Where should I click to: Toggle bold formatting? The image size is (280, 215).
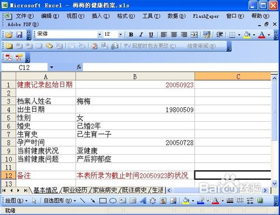pos(131,35)
